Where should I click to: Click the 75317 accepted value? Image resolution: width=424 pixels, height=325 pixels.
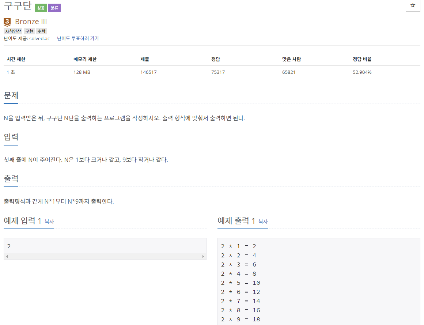click(218, 72)
